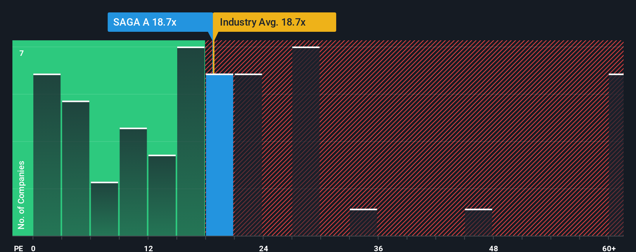
Task: Select the fourth green bar from the left
Action: 133,182
